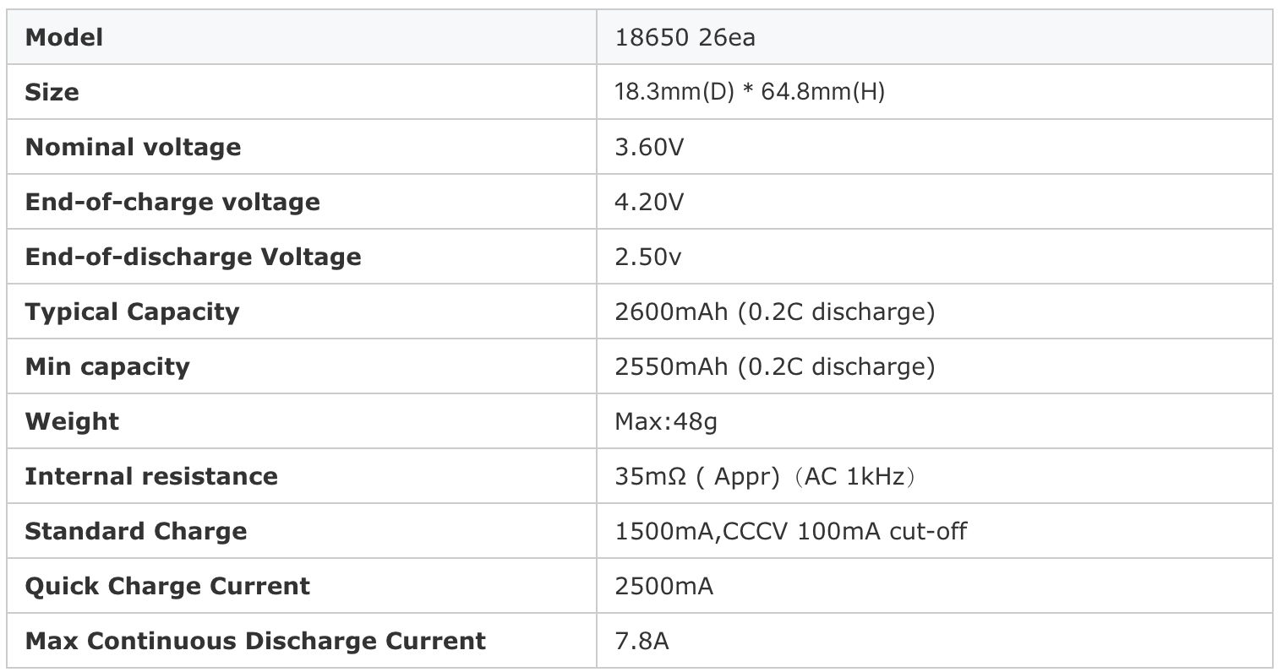Select the 7.8A discharge current value
Image resolution: width=1283 pixels, height=672 pixels.
pyautogui.click(x=641, y=641)
